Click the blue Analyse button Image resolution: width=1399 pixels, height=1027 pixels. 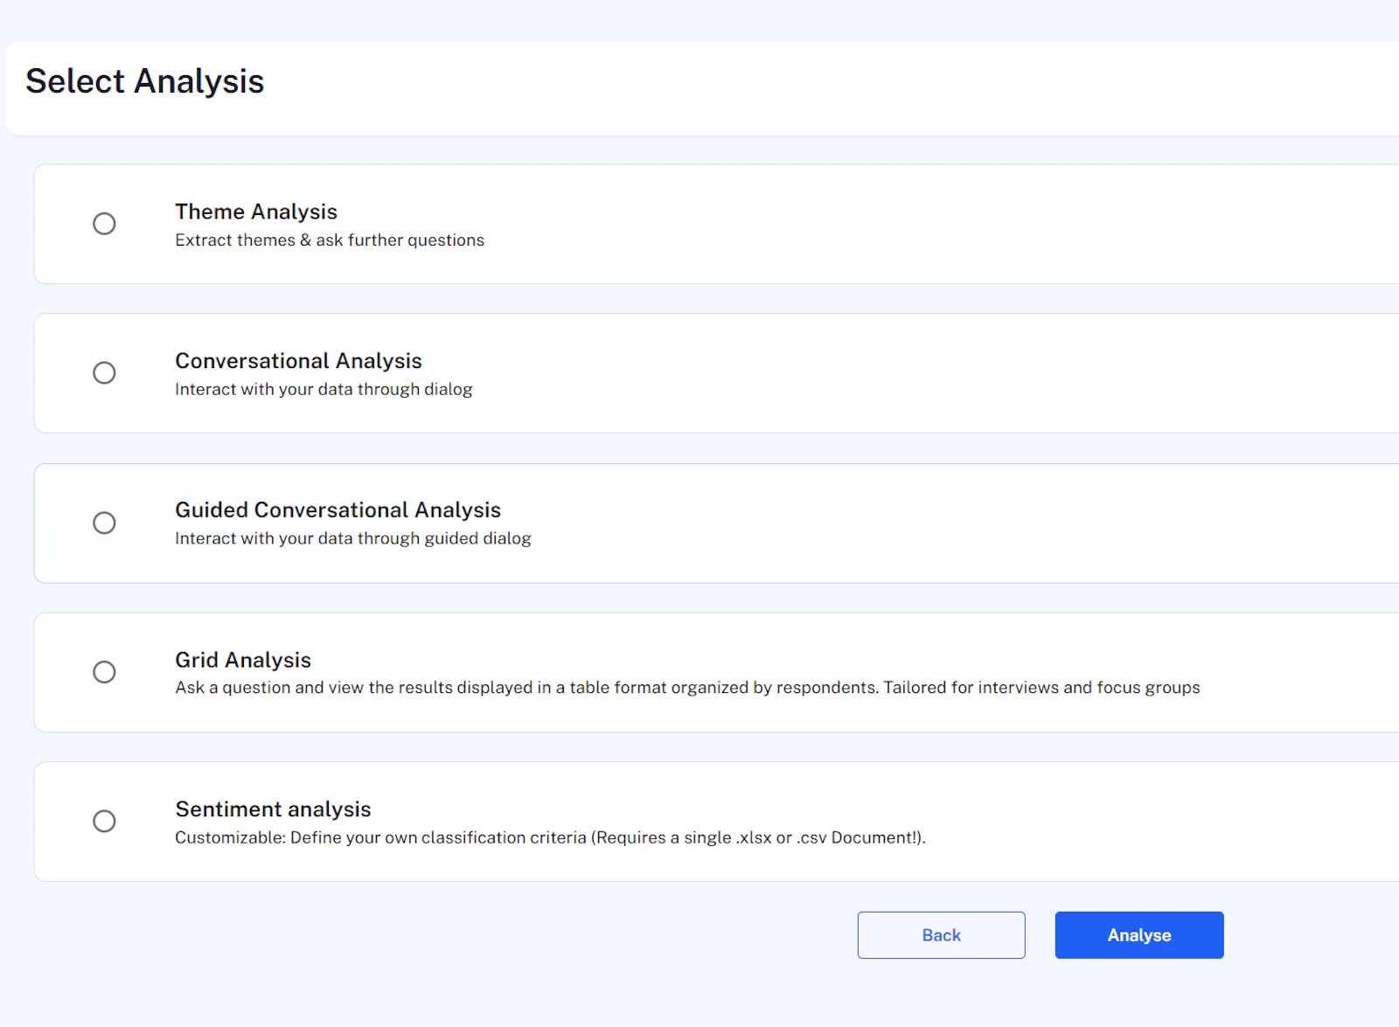1139,935
